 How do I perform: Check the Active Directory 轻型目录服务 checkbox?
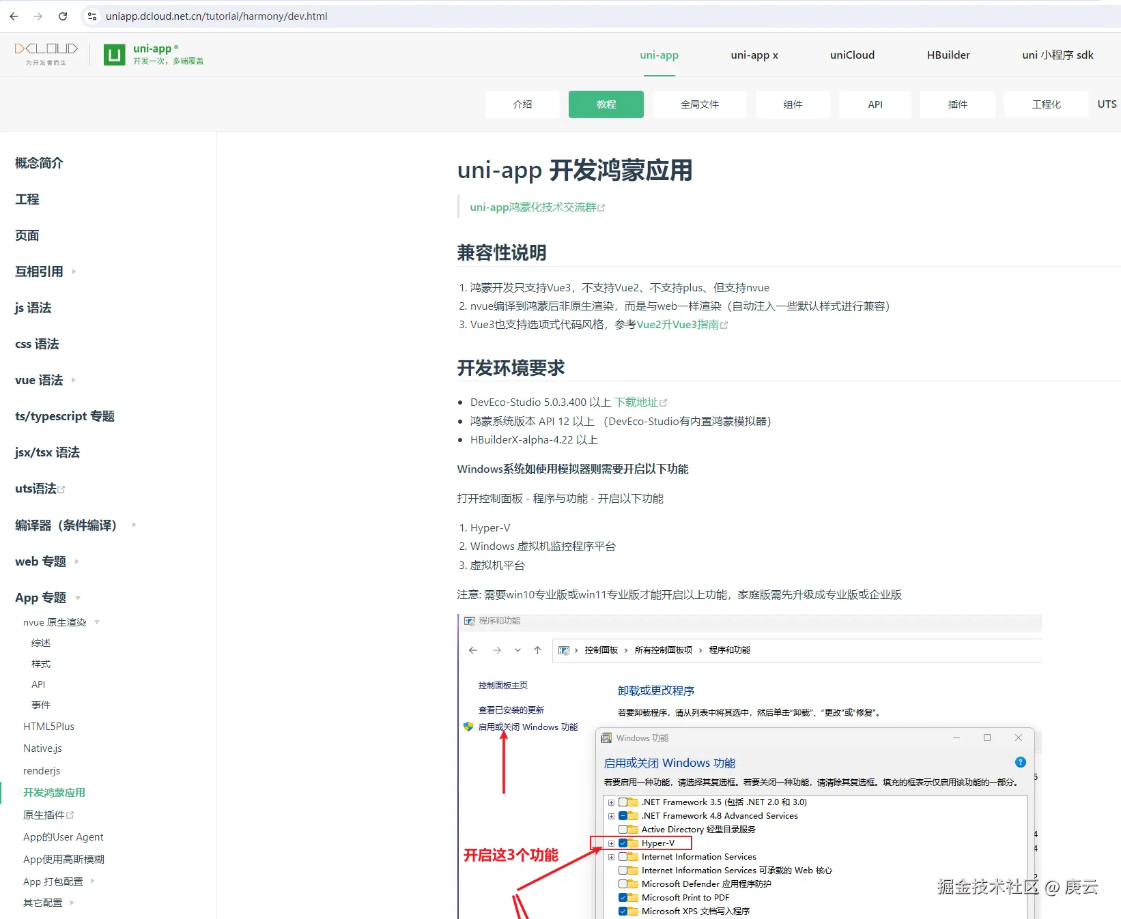pyautogui.click(x=623, y=830)
